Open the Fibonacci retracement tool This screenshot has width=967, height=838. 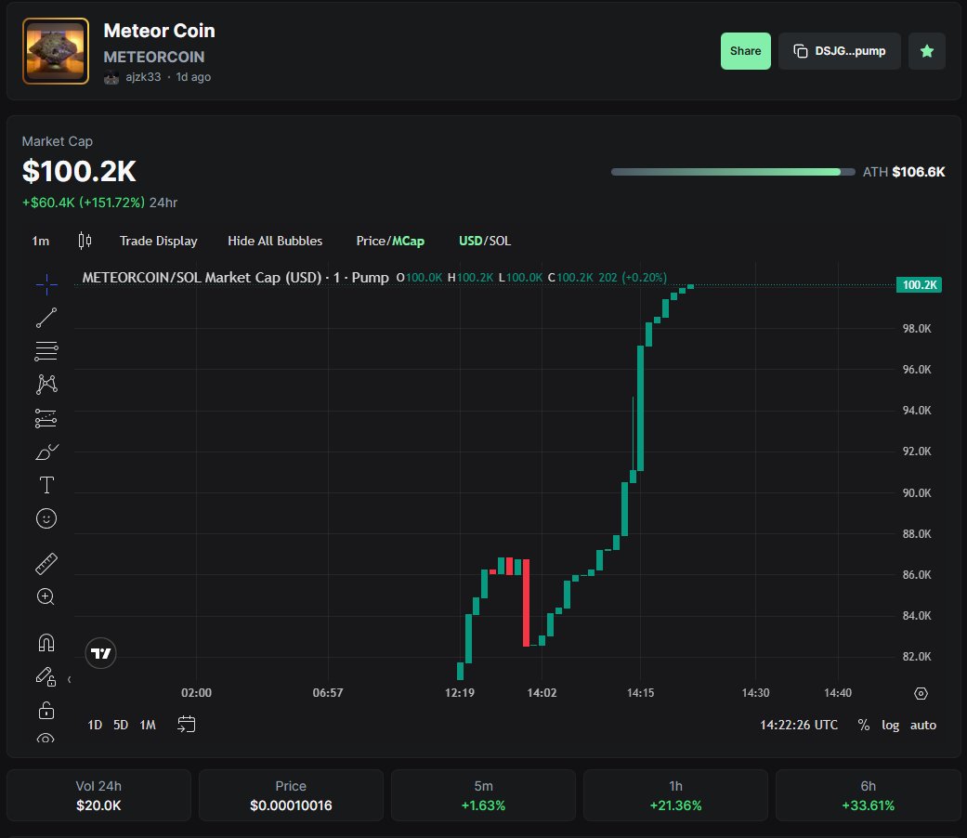coord(46,351)
